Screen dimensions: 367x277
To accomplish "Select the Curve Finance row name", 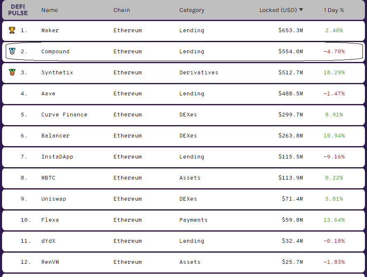I will (x=64, y=115).
